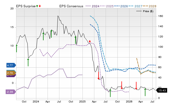Click the Price ($) legend entry
This screenshot has height=103, width=172.
(145, 11)
